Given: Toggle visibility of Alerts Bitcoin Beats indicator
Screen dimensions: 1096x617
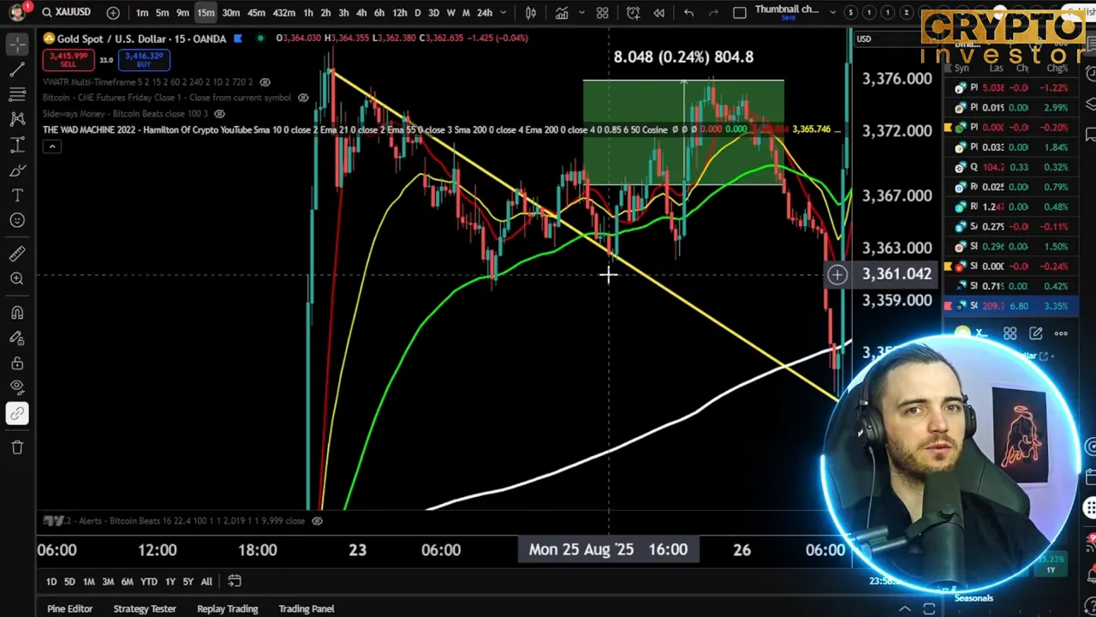Looking at the screenshot, I should [x=317, y=520].
